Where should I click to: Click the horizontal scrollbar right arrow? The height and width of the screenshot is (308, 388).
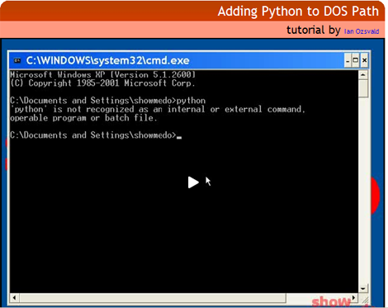(354, 297)
